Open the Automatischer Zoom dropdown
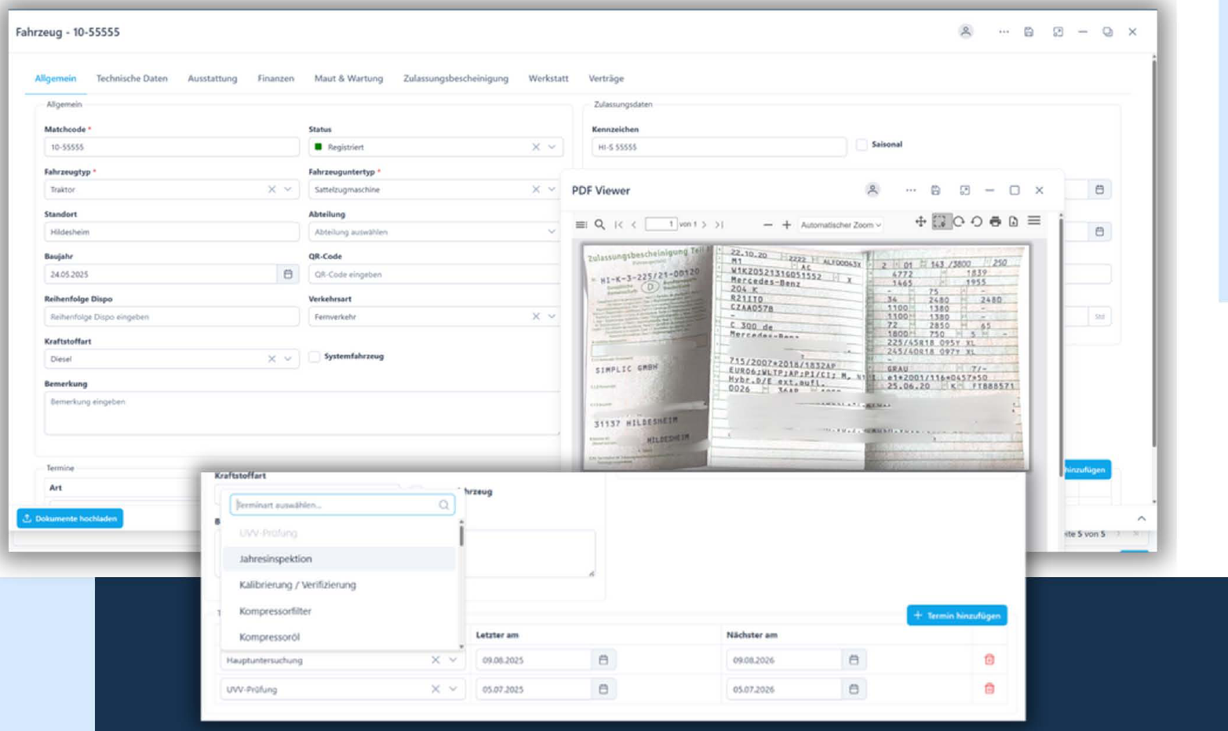 pyautogui.click(x=840, y=225)
